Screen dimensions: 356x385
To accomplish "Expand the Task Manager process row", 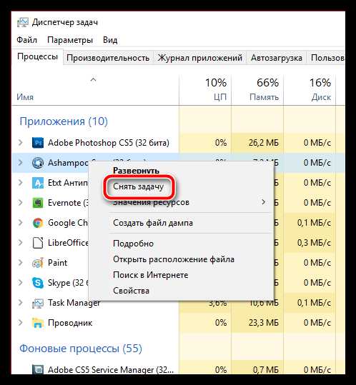I will 21,303.
